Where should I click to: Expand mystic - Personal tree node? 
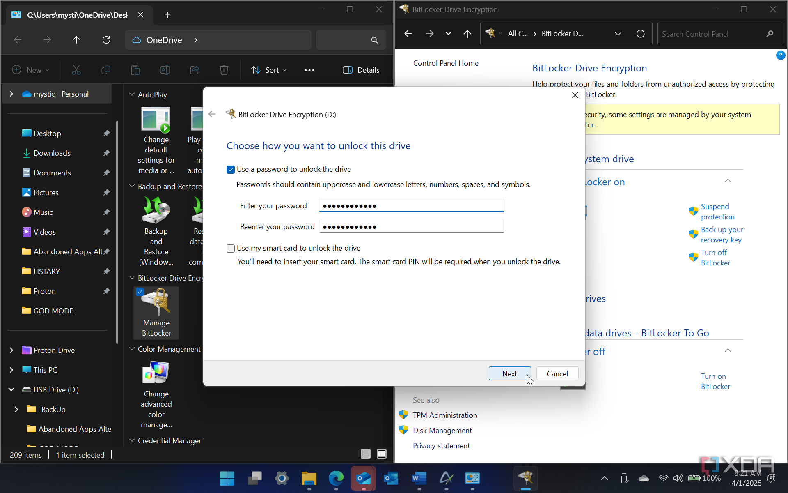(x=11, y=94)
